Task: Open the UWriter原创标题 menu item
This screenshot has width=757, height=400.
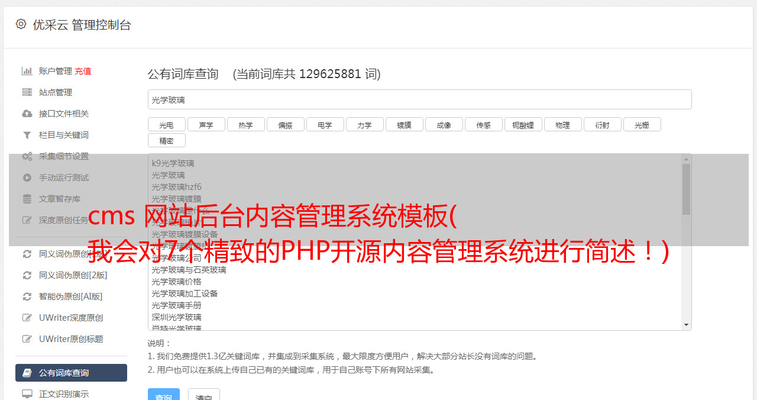Action: pyautogui.click(x=71, y=339)
